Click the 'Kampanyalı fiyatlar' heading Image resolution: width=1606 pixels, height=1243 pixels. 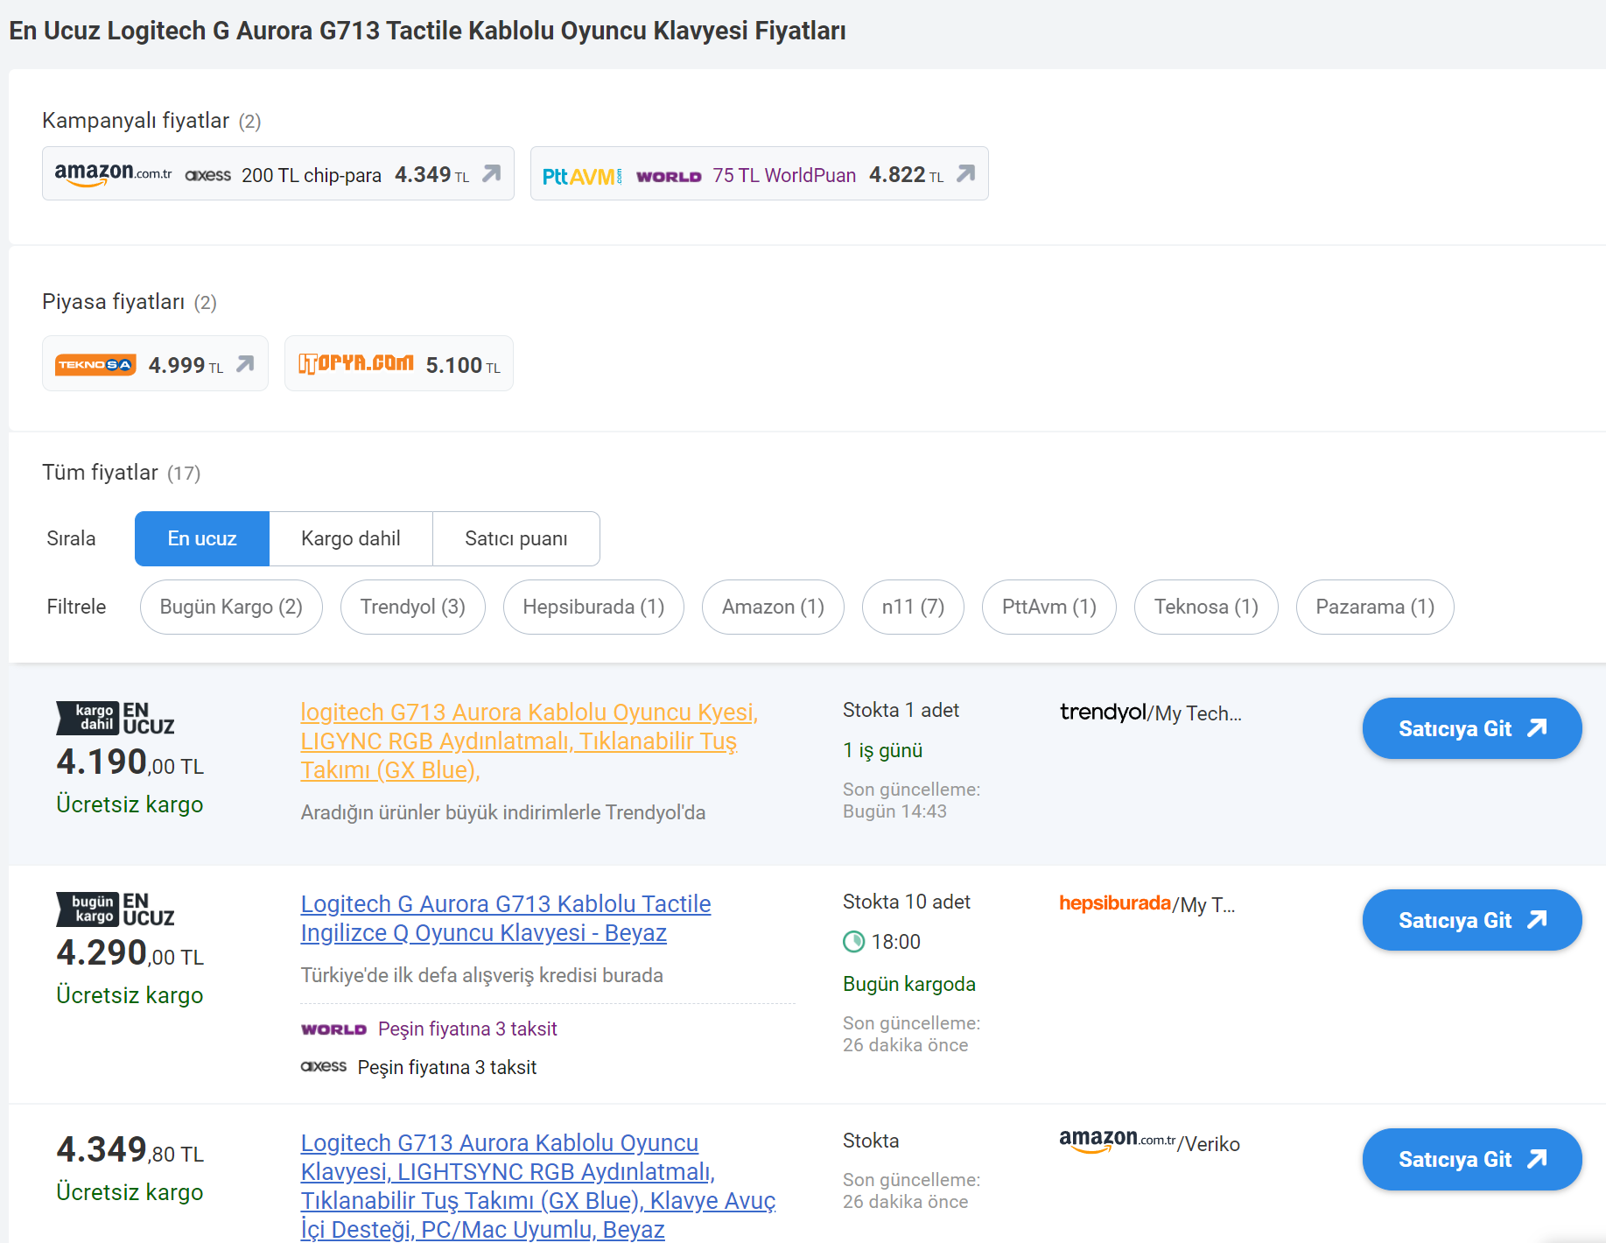(136, 120)
